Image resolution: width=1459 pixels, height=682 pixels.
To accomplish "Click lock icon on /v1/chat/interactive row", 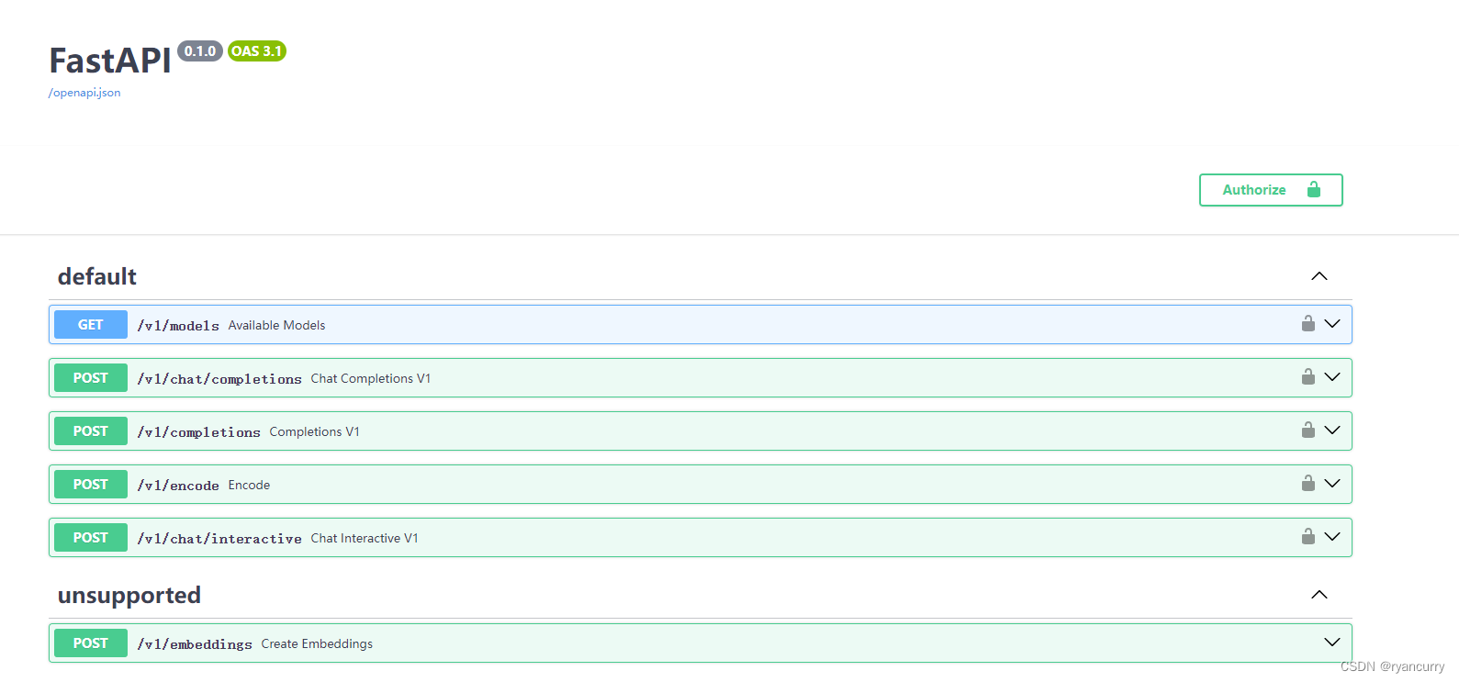I will coord(1308,536).
